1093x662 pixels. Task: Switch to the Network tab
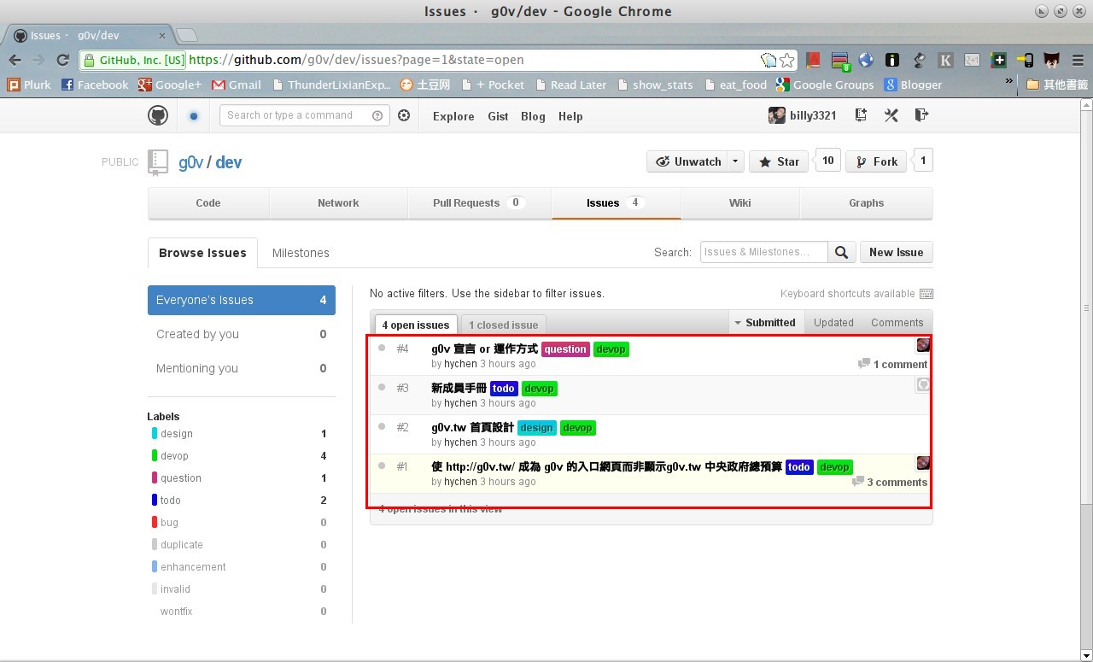338,202
